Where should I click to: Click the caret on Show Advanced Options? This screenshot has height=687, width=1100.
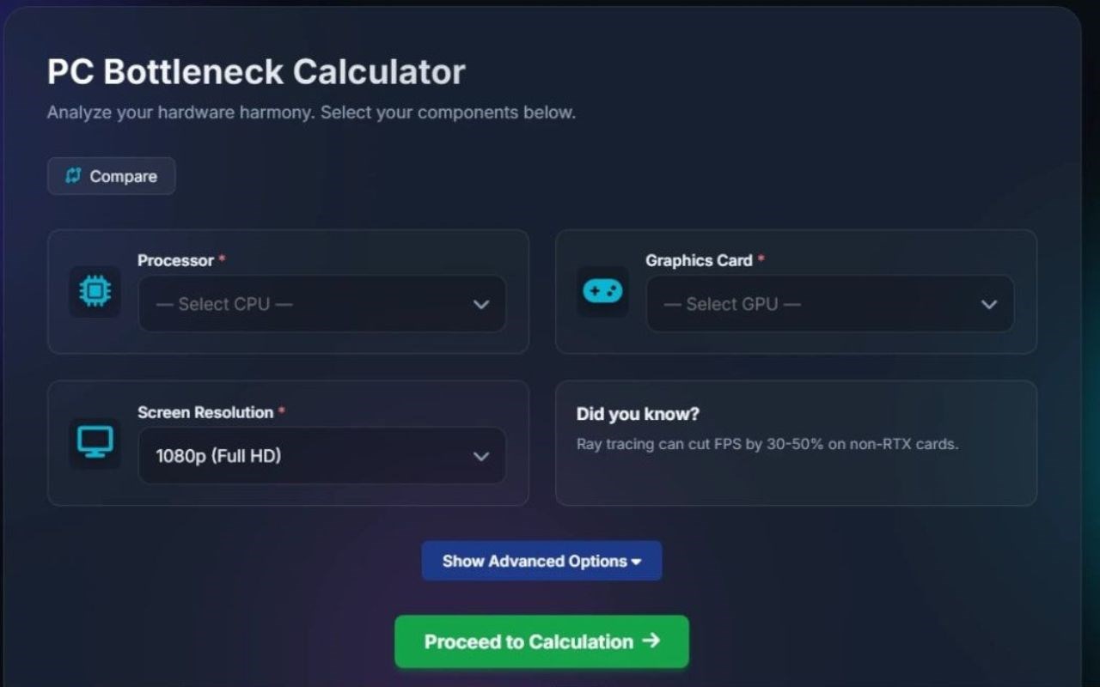pos(636,562)
